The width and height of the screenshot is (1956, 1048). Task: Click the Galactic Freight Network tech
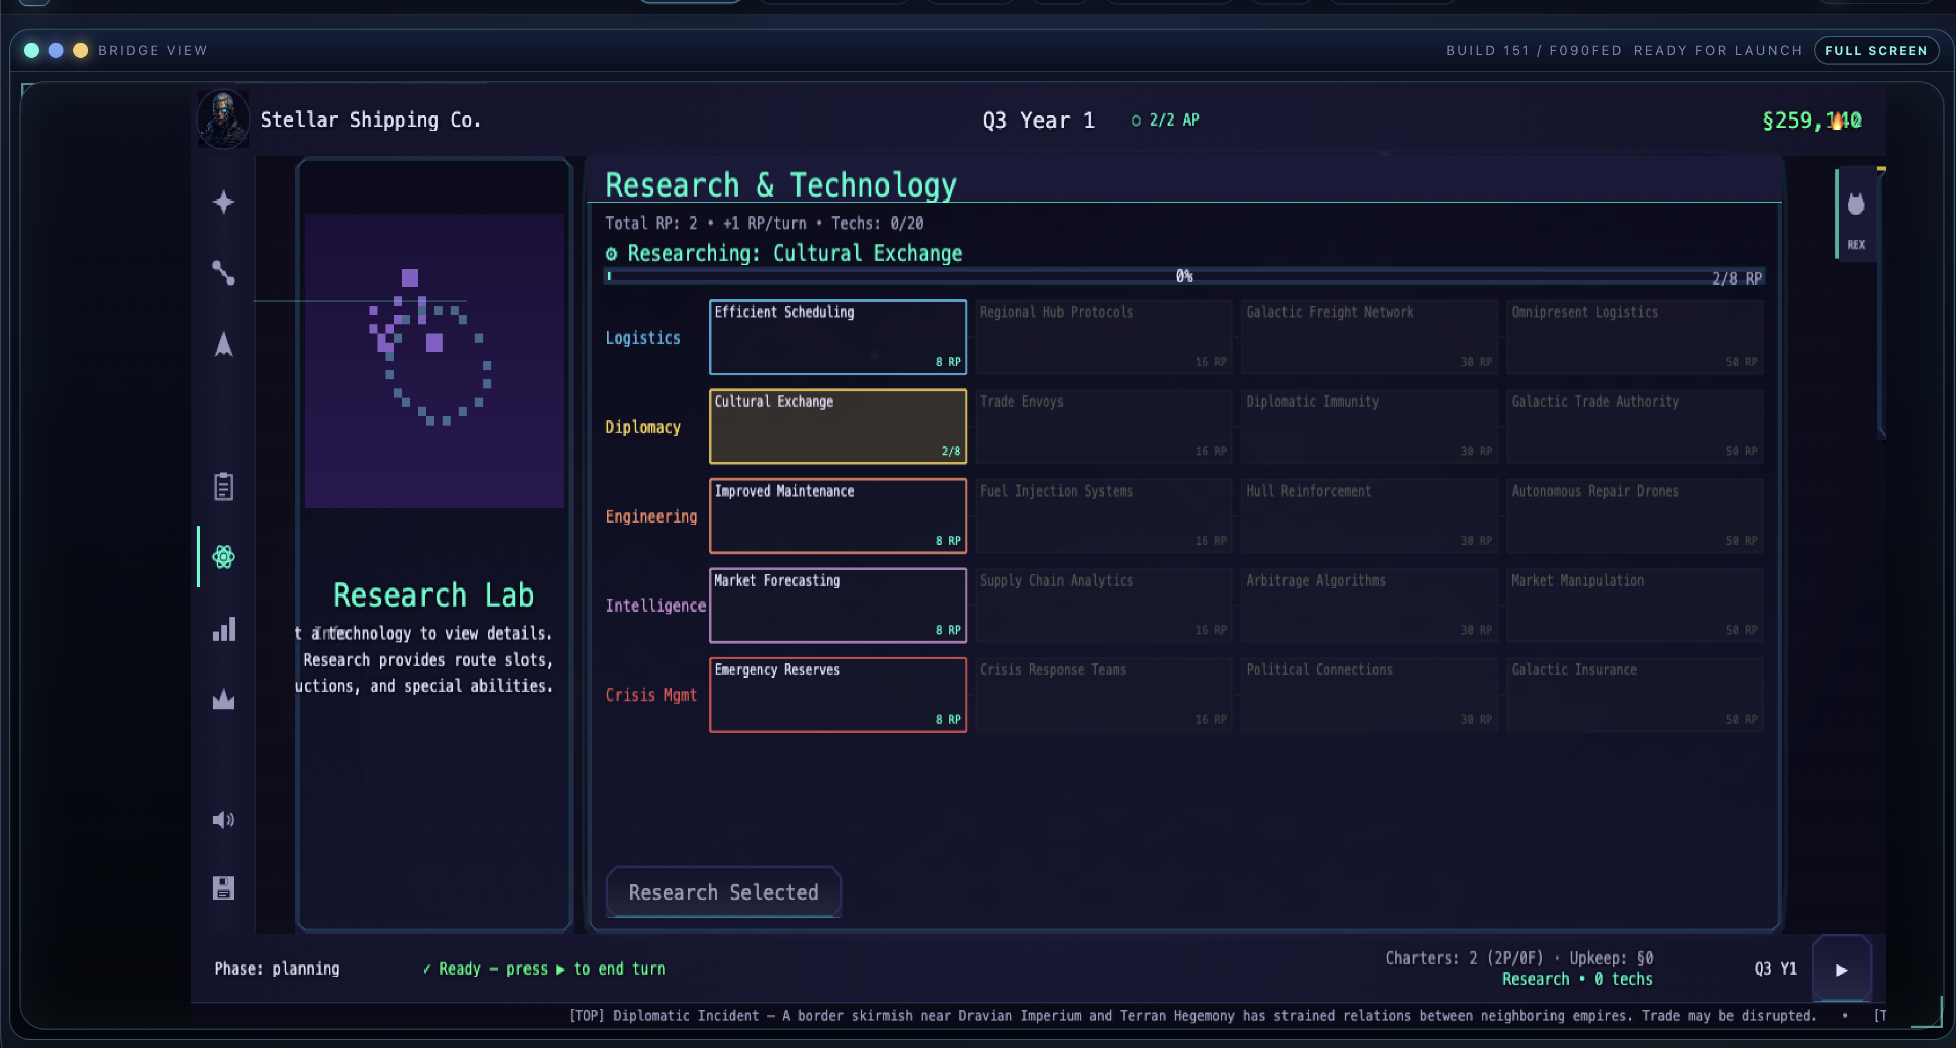point(1369,336)
